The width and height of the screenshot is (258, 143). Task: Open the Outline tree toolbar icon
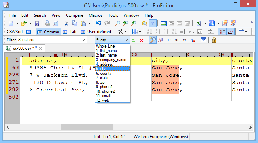pyautogui.click(x=199, y=23)
